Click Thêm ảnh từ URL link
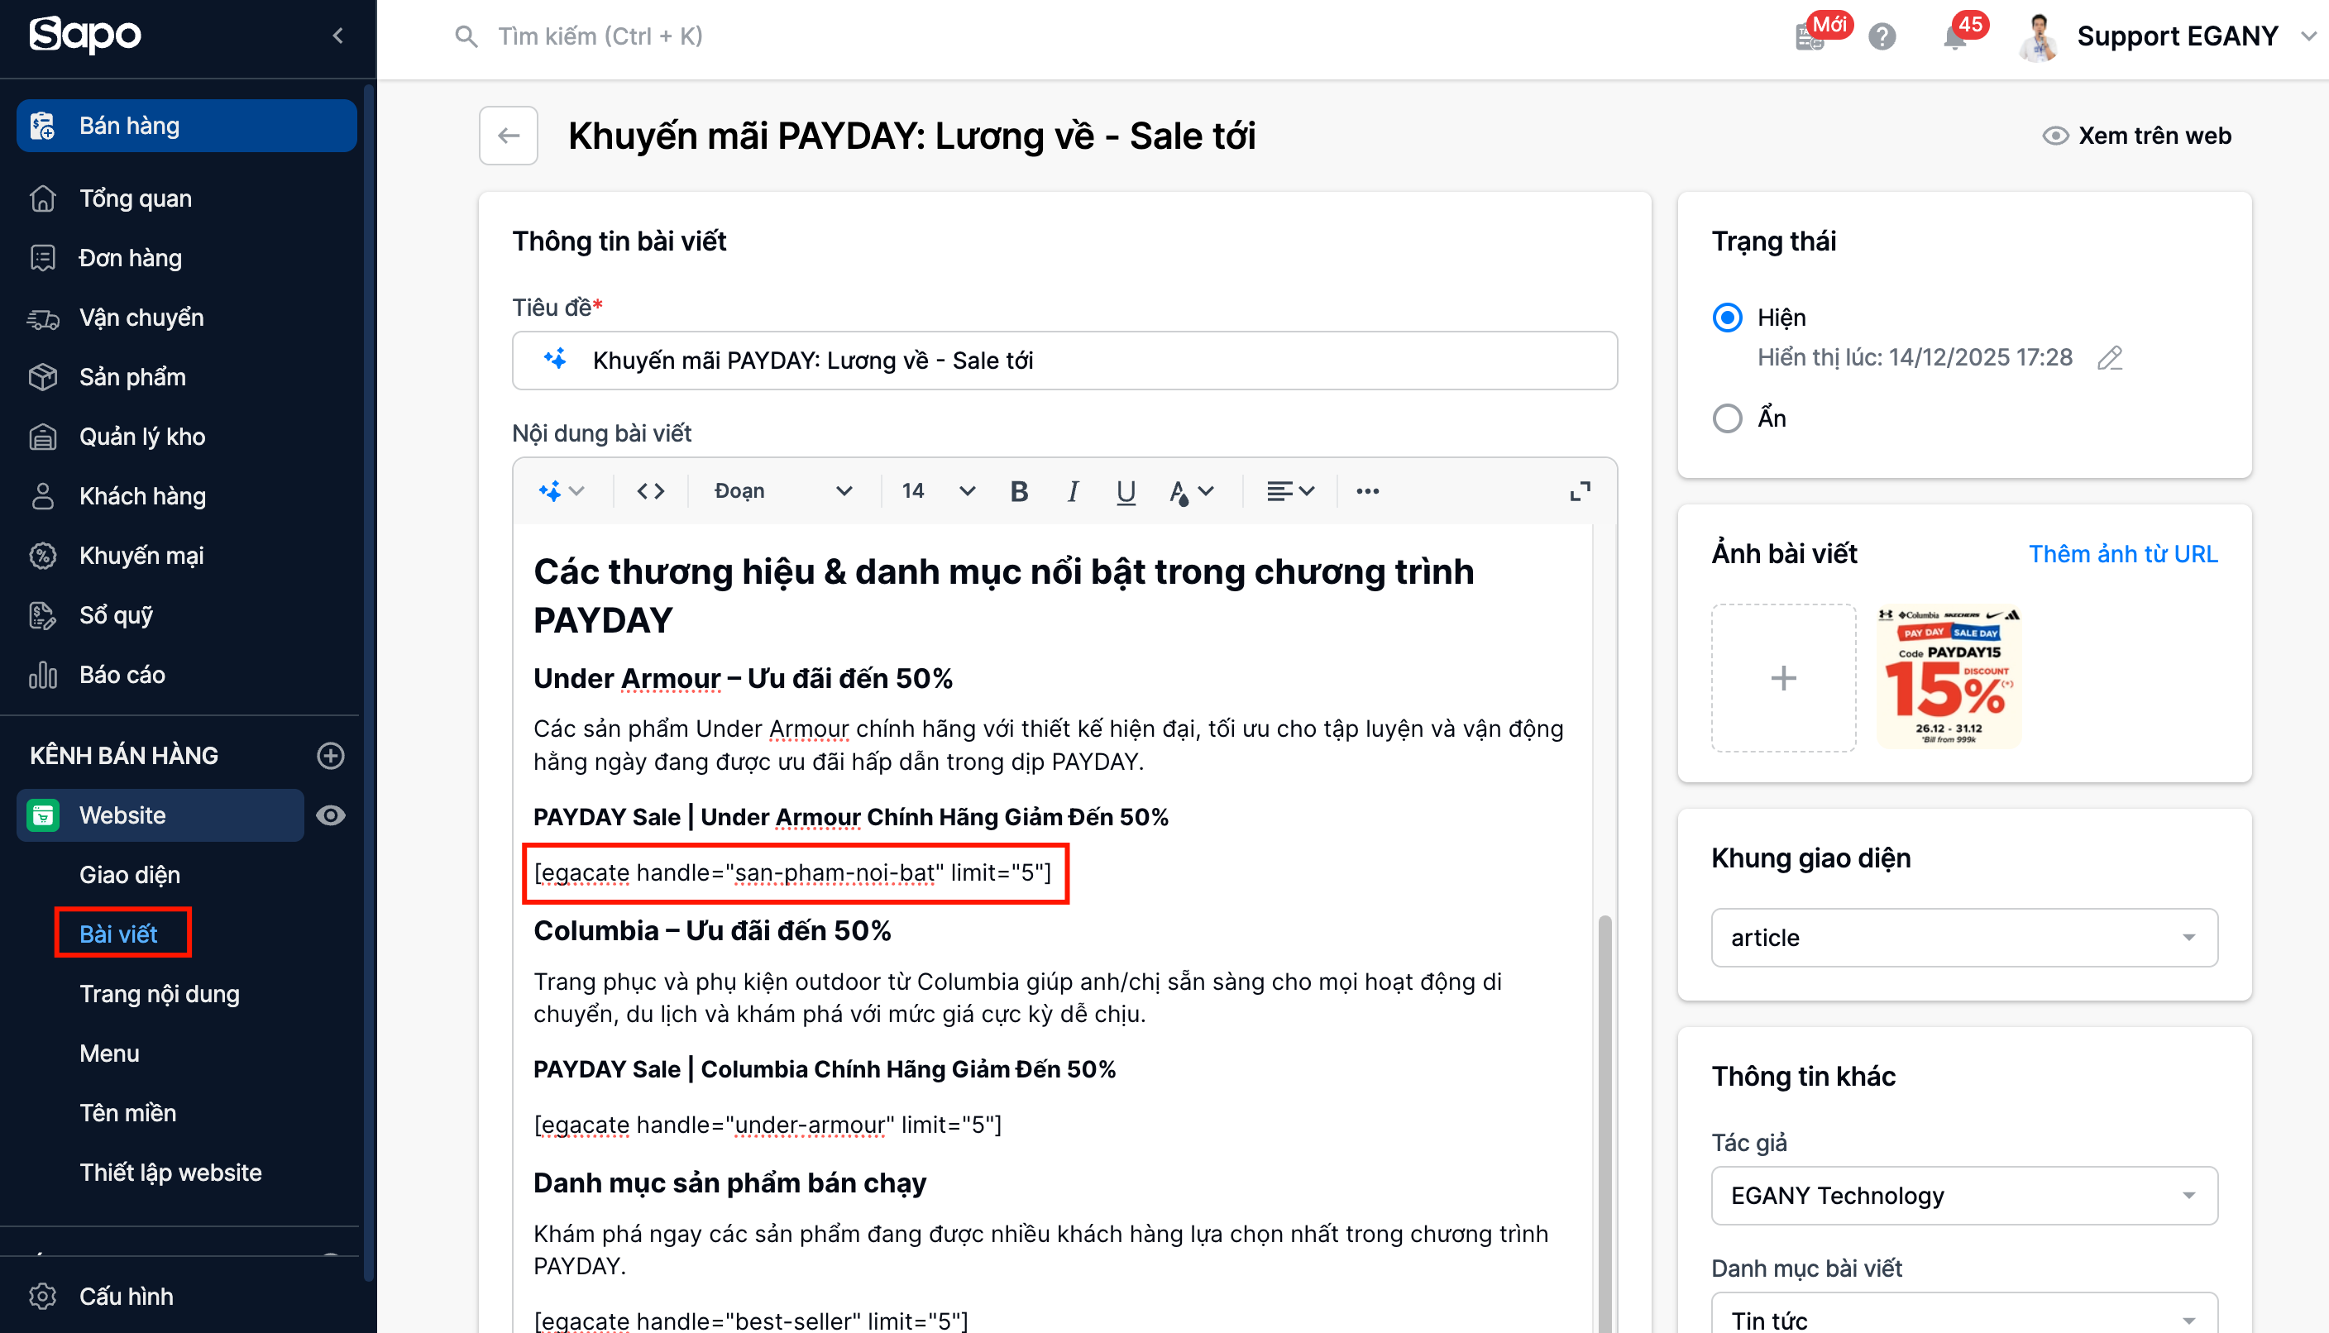This screenshot has width=2329, height=1333. pos(2122,554)
